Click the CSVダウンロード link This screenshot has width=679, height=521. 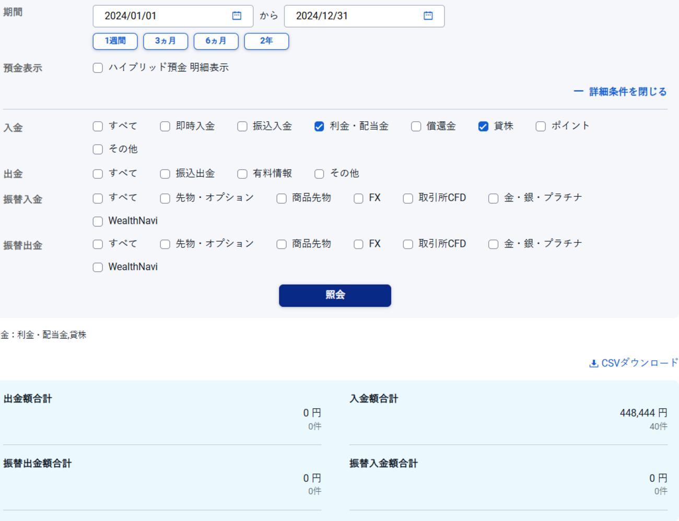(x=639, y=363)
